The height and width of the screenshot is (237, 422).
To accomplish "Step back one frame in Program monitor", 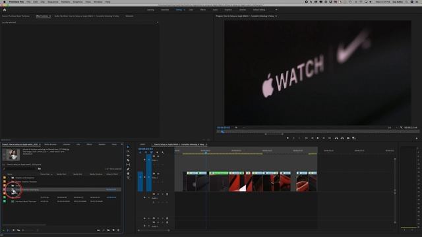I will click(x=312, y=138).
